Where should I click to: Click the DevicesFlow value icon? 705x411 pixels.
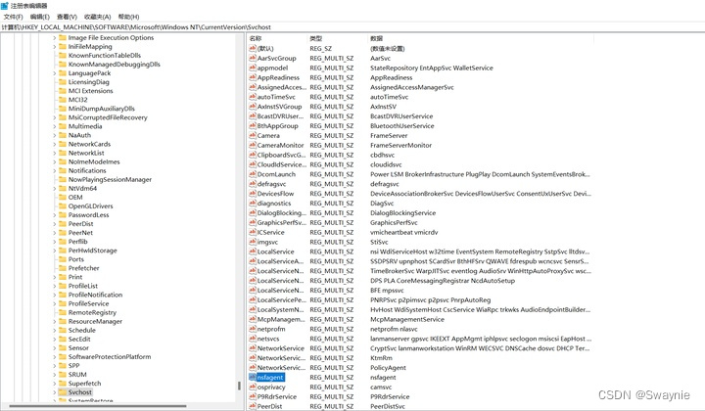[x=253, y=194]
